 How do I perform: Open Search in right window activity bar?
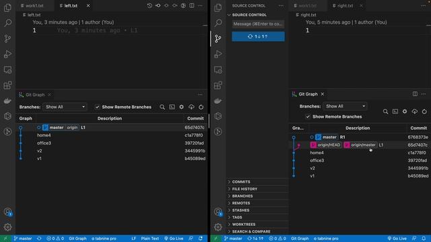(x=218, y=23)
